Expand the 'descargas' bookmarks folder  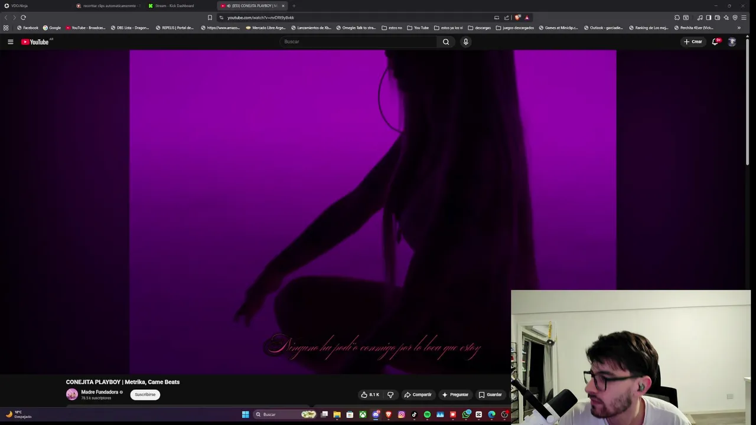[x=479, y=28]
